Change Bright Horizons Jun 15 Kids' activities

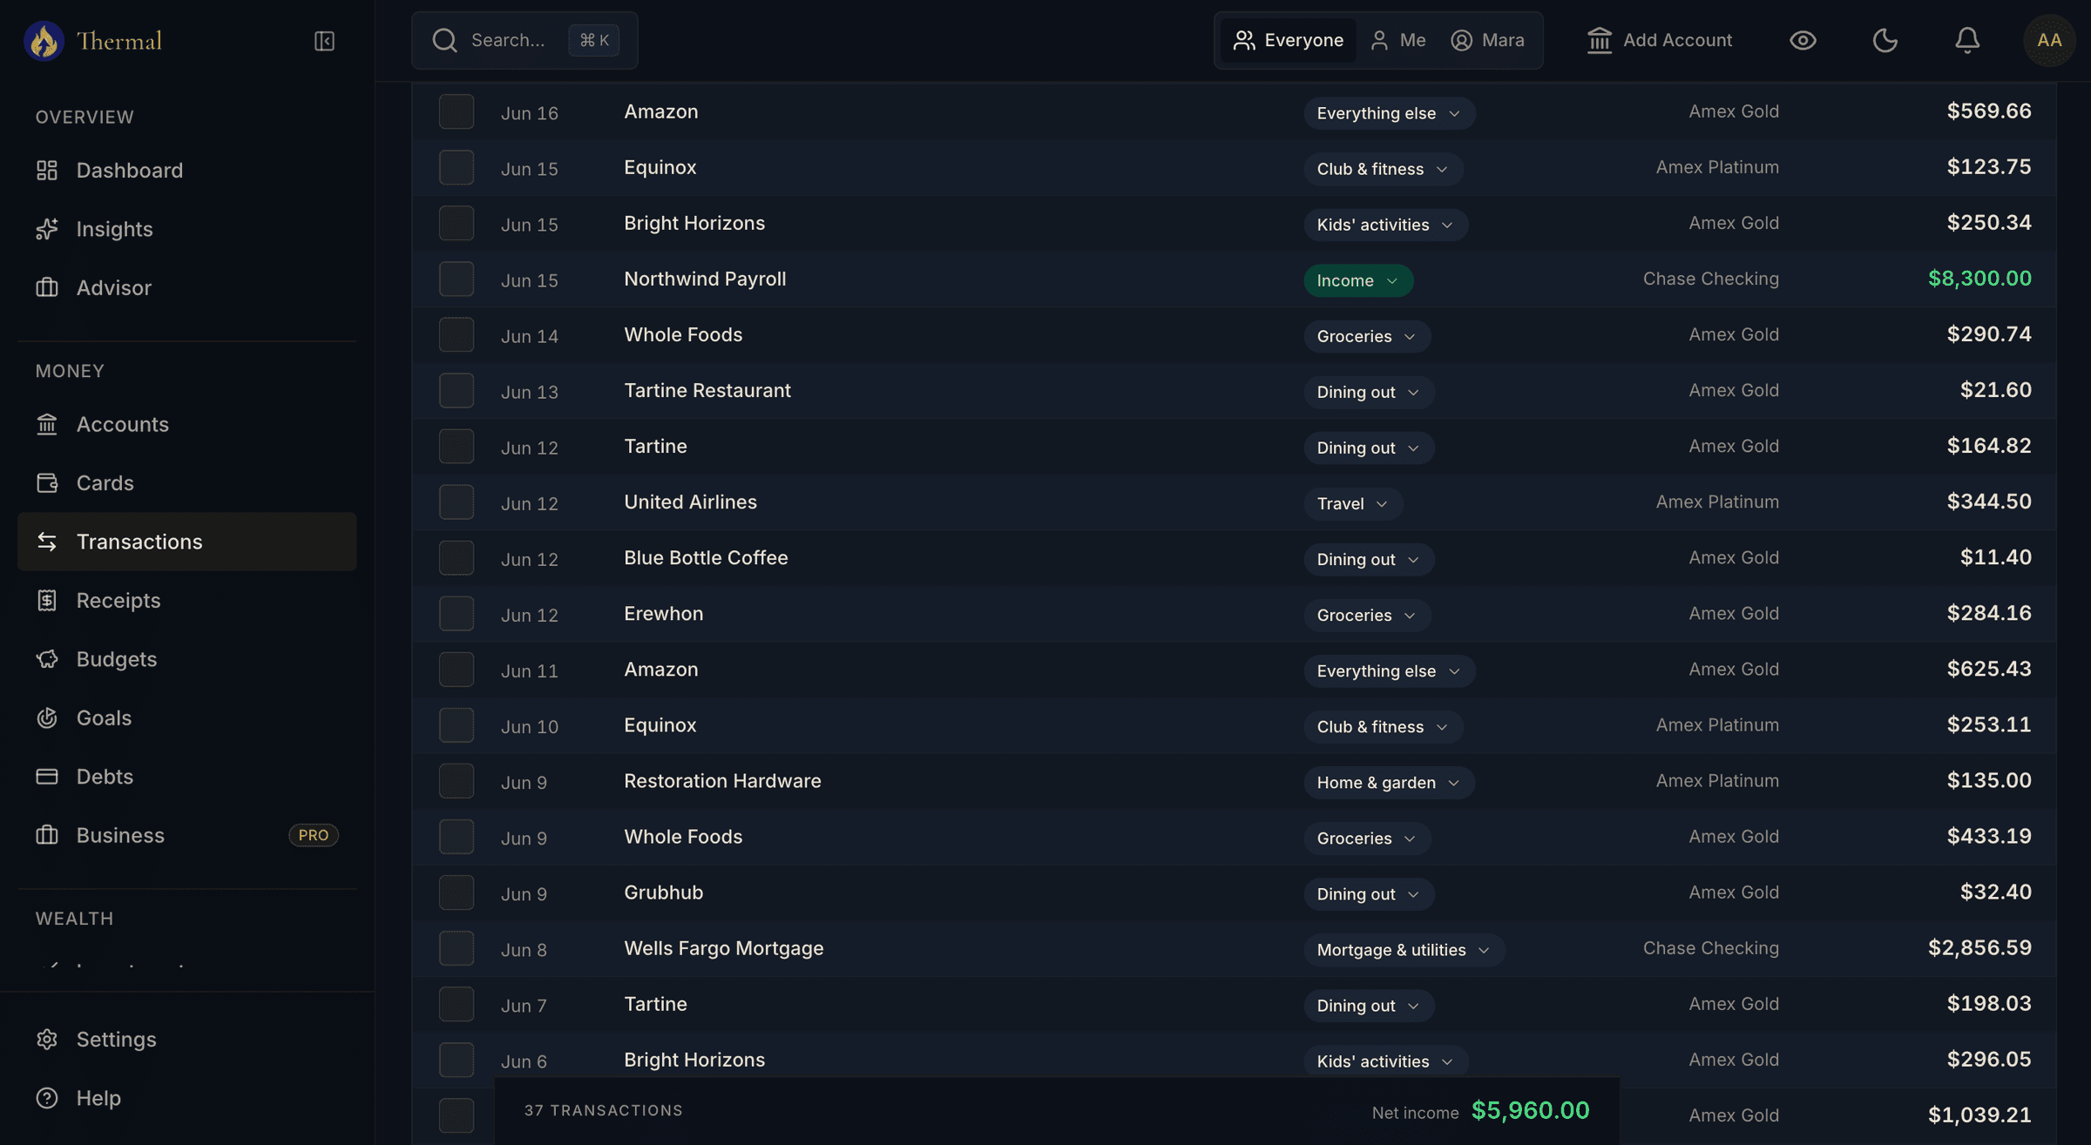[x=1385, y=225]
